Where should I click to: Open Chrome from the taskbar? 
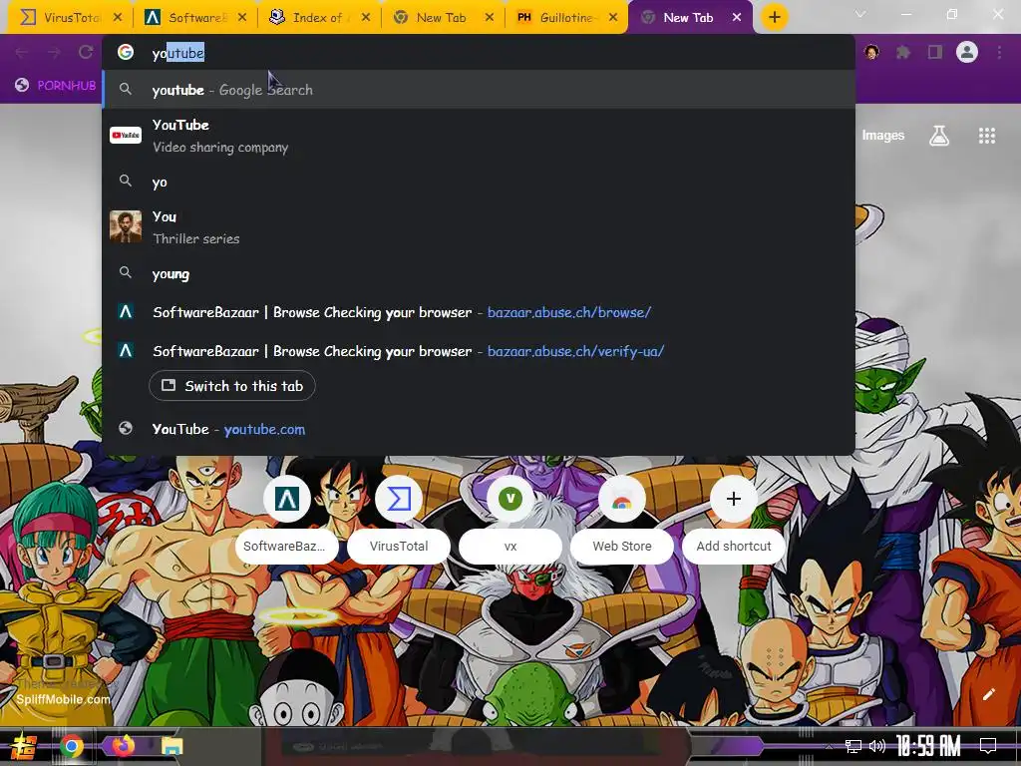pos(72,746)
